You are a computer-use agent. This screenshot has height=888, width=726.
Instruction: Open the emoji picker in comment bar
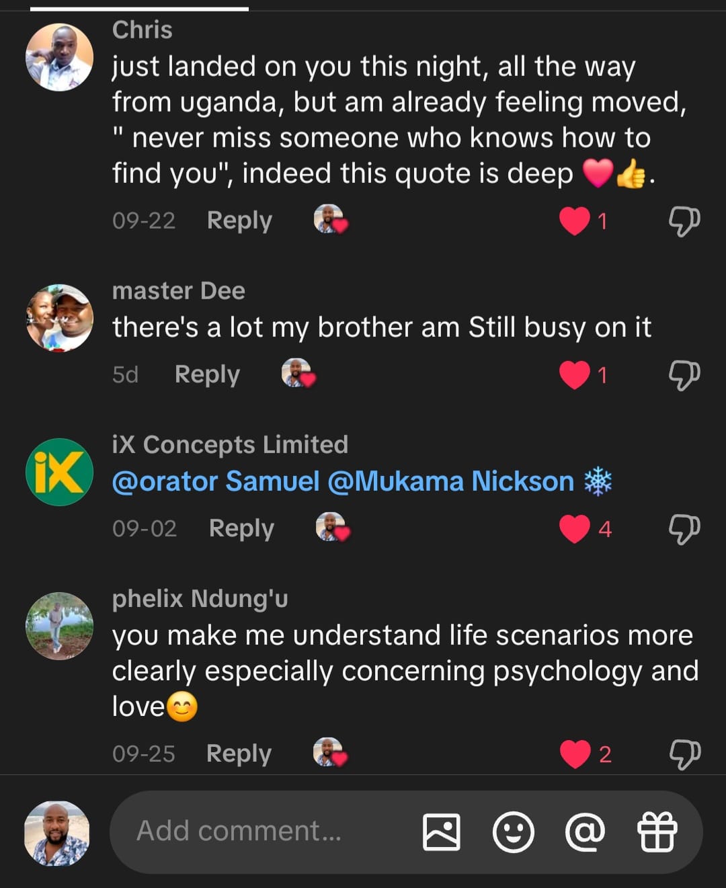click(514, 832)
